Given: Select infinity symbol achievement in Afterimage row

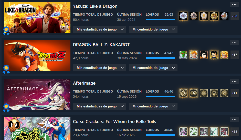Looking at the screenshot, I should pos(194,93).
